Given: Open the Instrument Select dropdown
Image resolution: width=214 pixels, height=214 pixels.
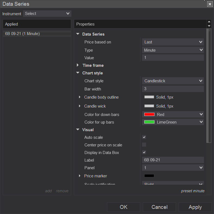Looking at the screenshot, I should pos(47,14).
